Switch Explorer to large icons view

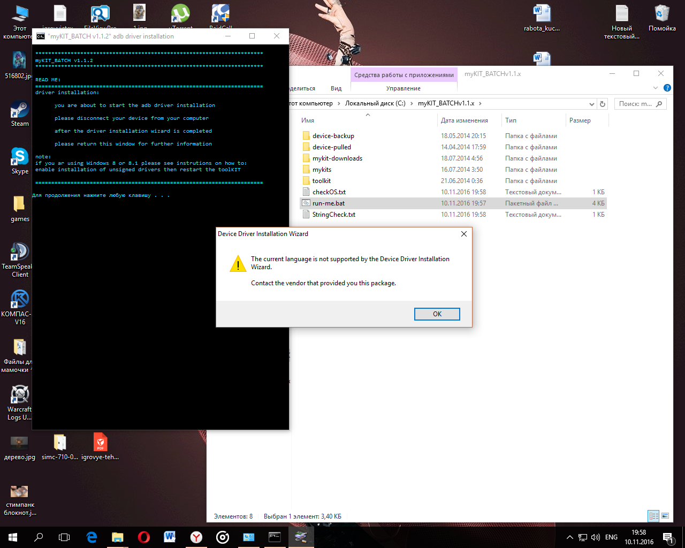[x=665, y=516]
